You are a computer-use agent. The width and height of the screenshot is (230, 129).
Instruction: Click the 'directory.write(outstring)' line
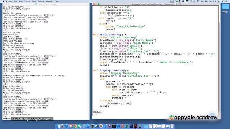(120, 57)
